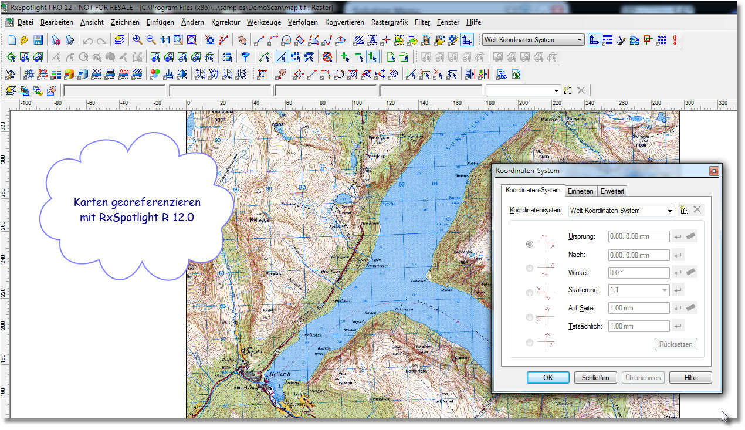Screen dimensions: 745x430
Task: Select the Pan hand tool
Action: [242, 40]
